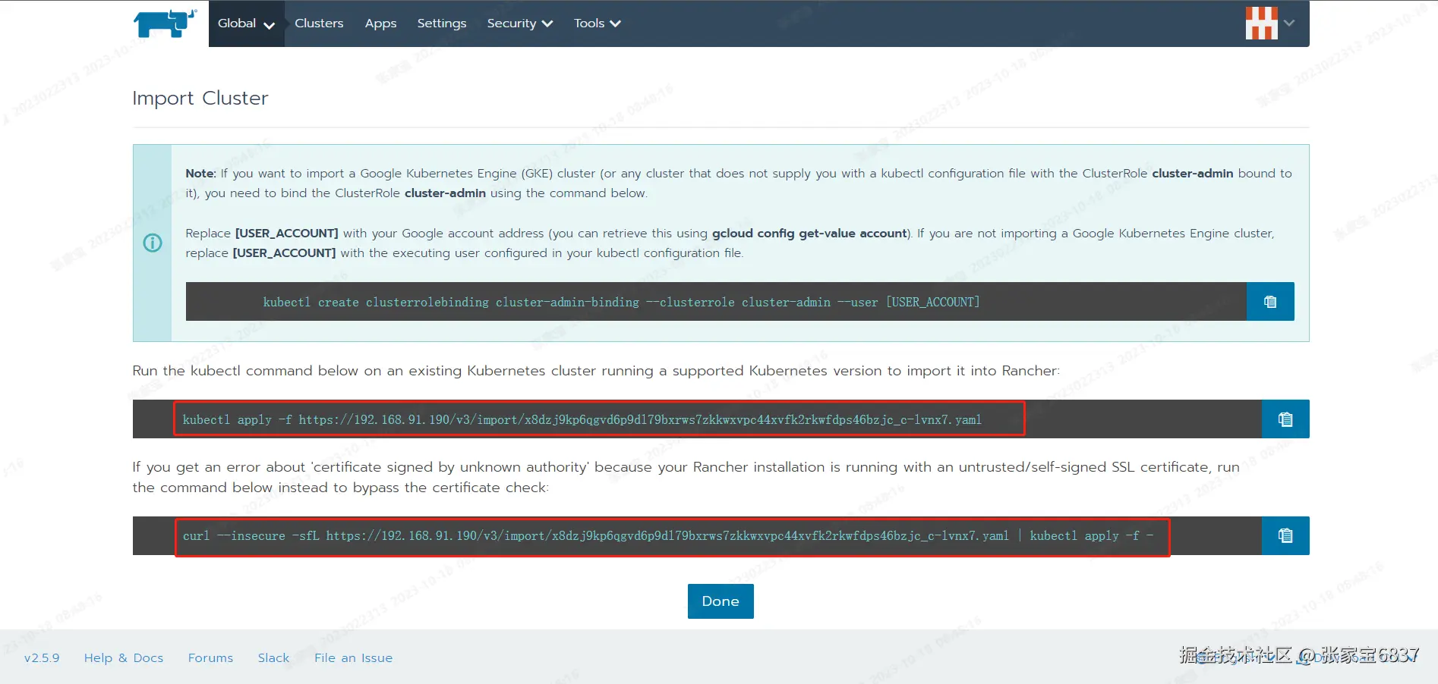Expand the chevron beside the avatar

click(1289, 23)
